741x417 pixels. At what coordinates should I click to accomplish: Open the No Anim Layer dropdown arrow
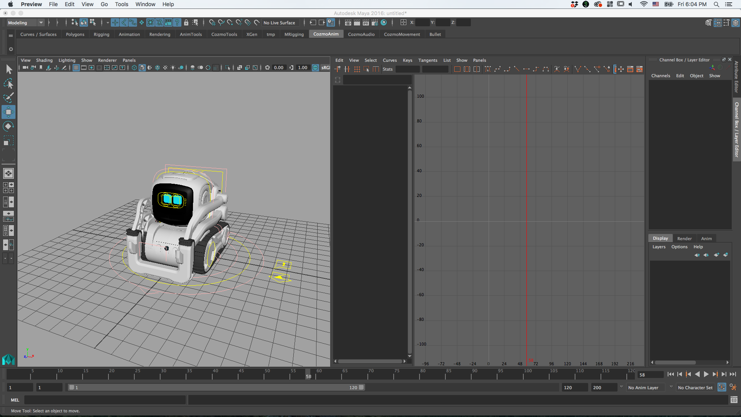[x=621, y=387]
